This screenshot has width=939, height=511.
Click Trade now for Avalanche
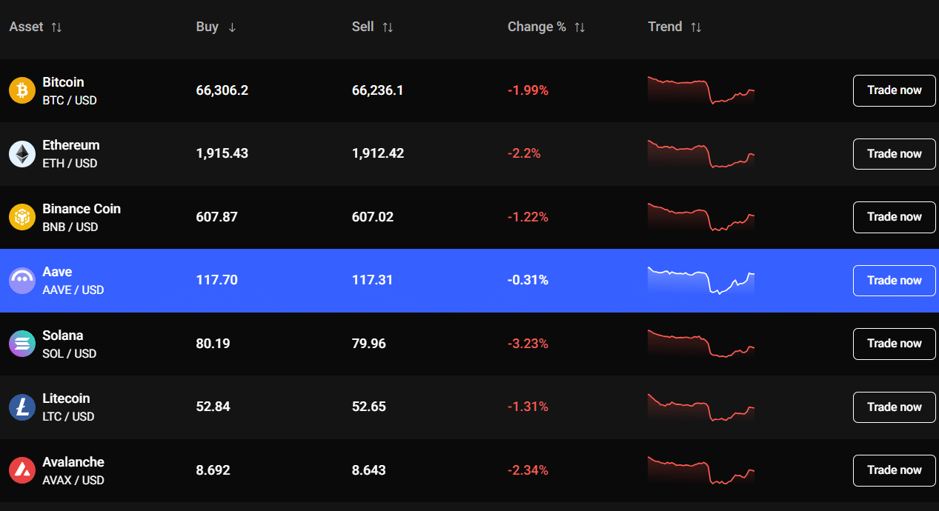pos(894,470)
